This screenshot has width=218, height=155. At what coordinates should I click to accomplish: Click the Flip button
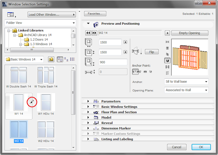click(152, 52)
